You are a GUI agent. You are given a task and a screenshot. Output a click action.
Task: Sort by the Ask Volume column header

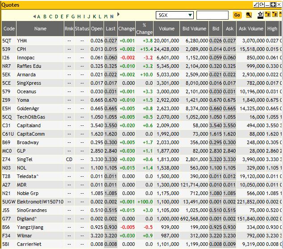tap(251, 29)
